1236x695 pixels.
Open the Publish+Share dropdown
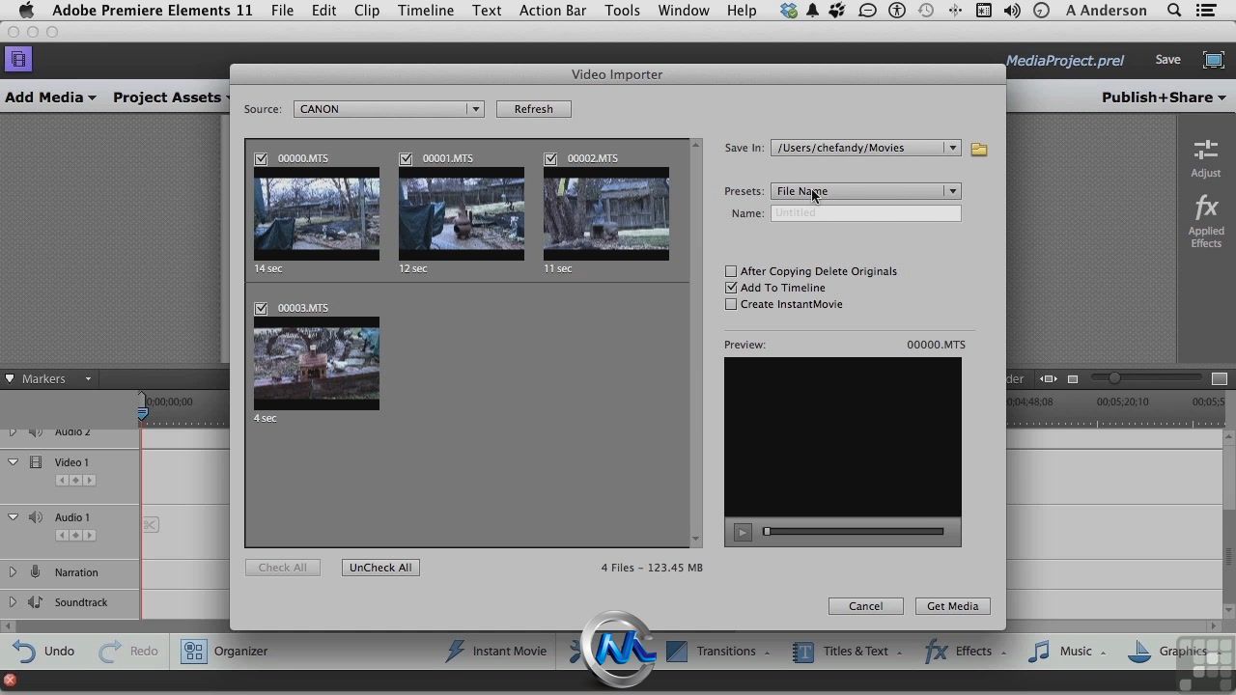point(1164,97)
